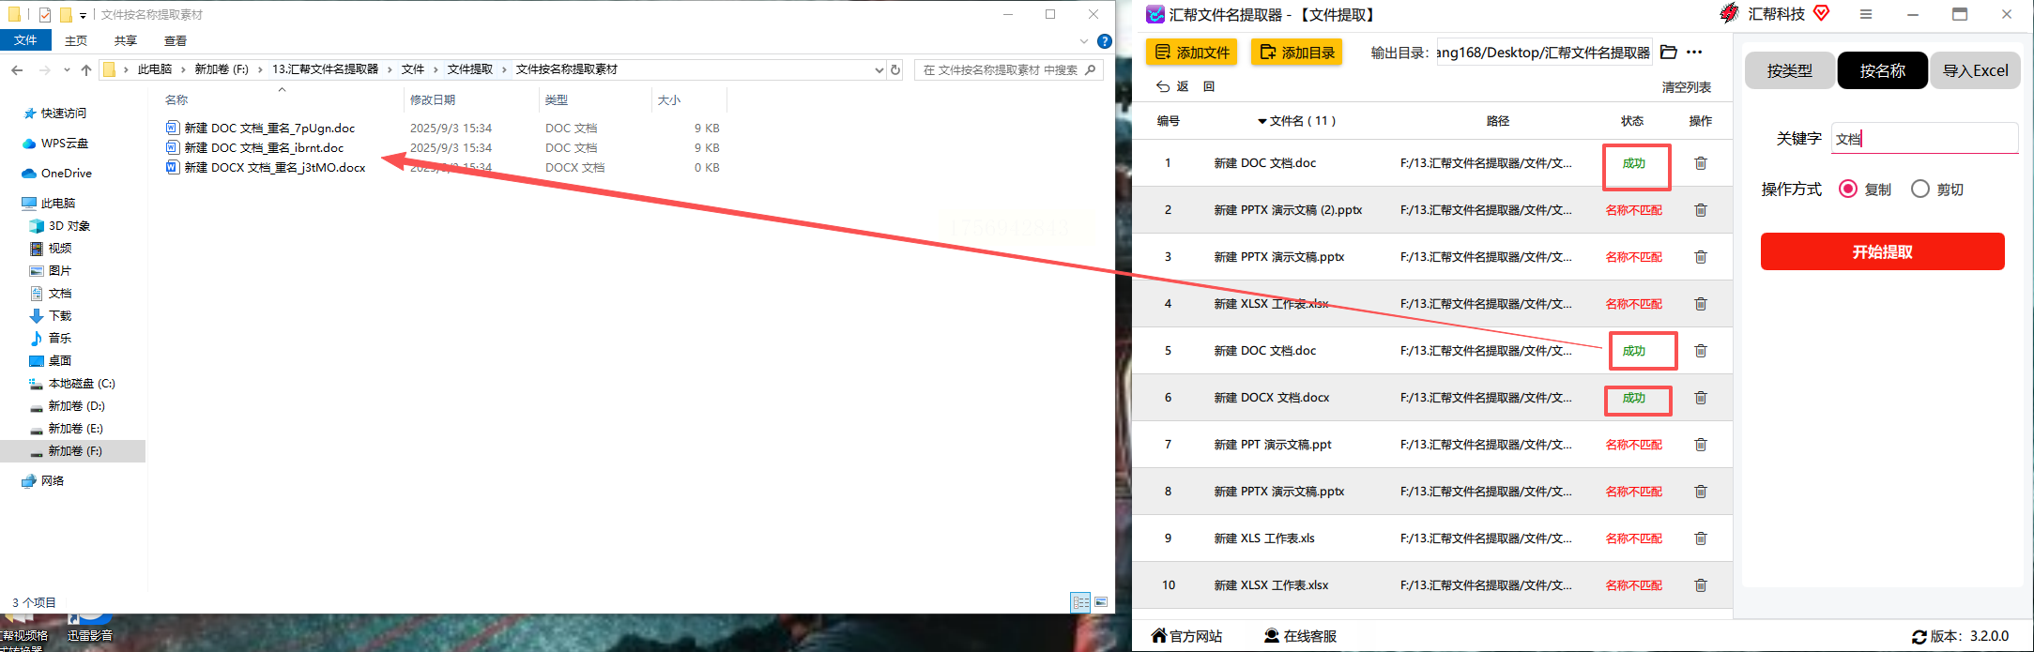Open the hamburger menu in app title bar
This screenshot has width=2034, height=652.
pyautogui.click(x=1866, y=14)
